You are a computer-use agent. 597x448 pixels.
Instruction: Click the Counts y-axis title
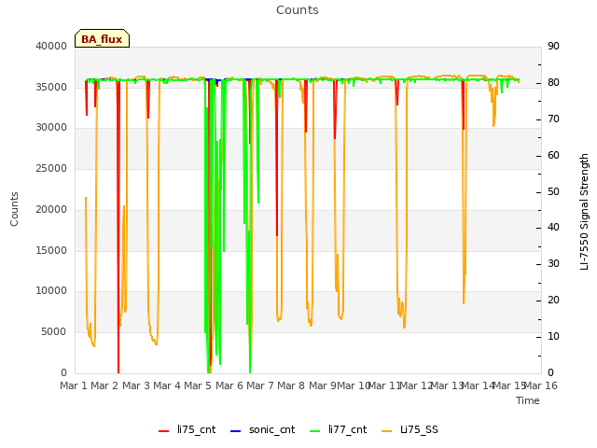click(14, 209)
